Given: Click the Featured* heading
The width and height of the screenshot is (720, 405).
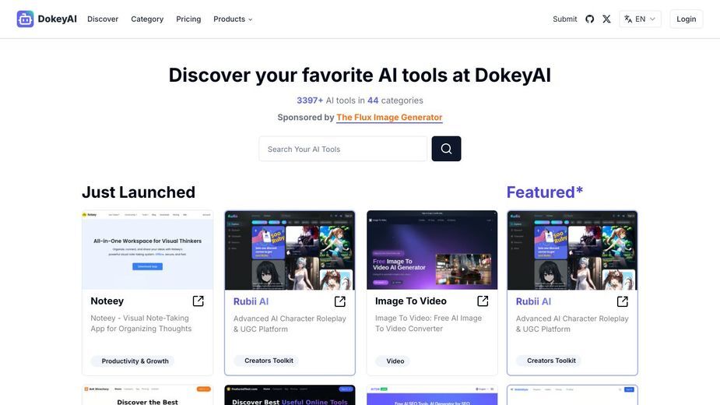Looking at the screenshot, I should click(x=545, y=192).
